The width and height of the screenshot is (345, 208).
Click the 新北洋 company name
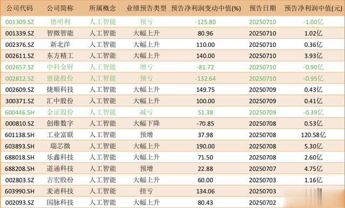click(60, 45)
